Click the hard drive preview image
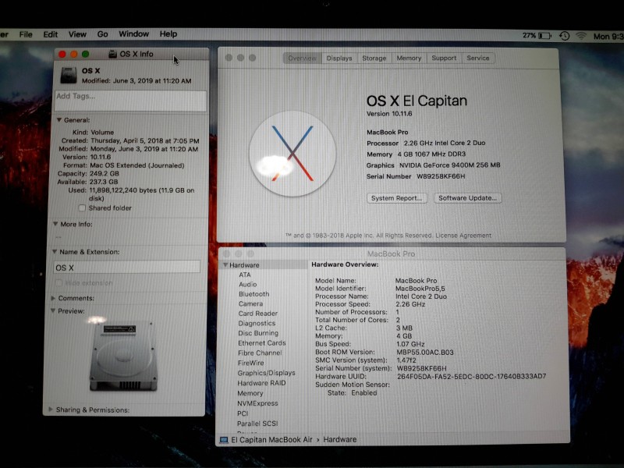Image resolution: width=624 pixels, height=468 pixels. click(123, 356)
